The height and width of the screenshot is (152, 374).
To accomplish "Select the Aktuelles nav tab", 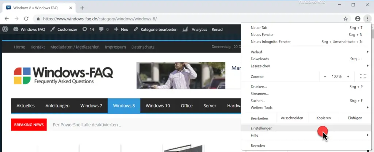I will 26,106.
